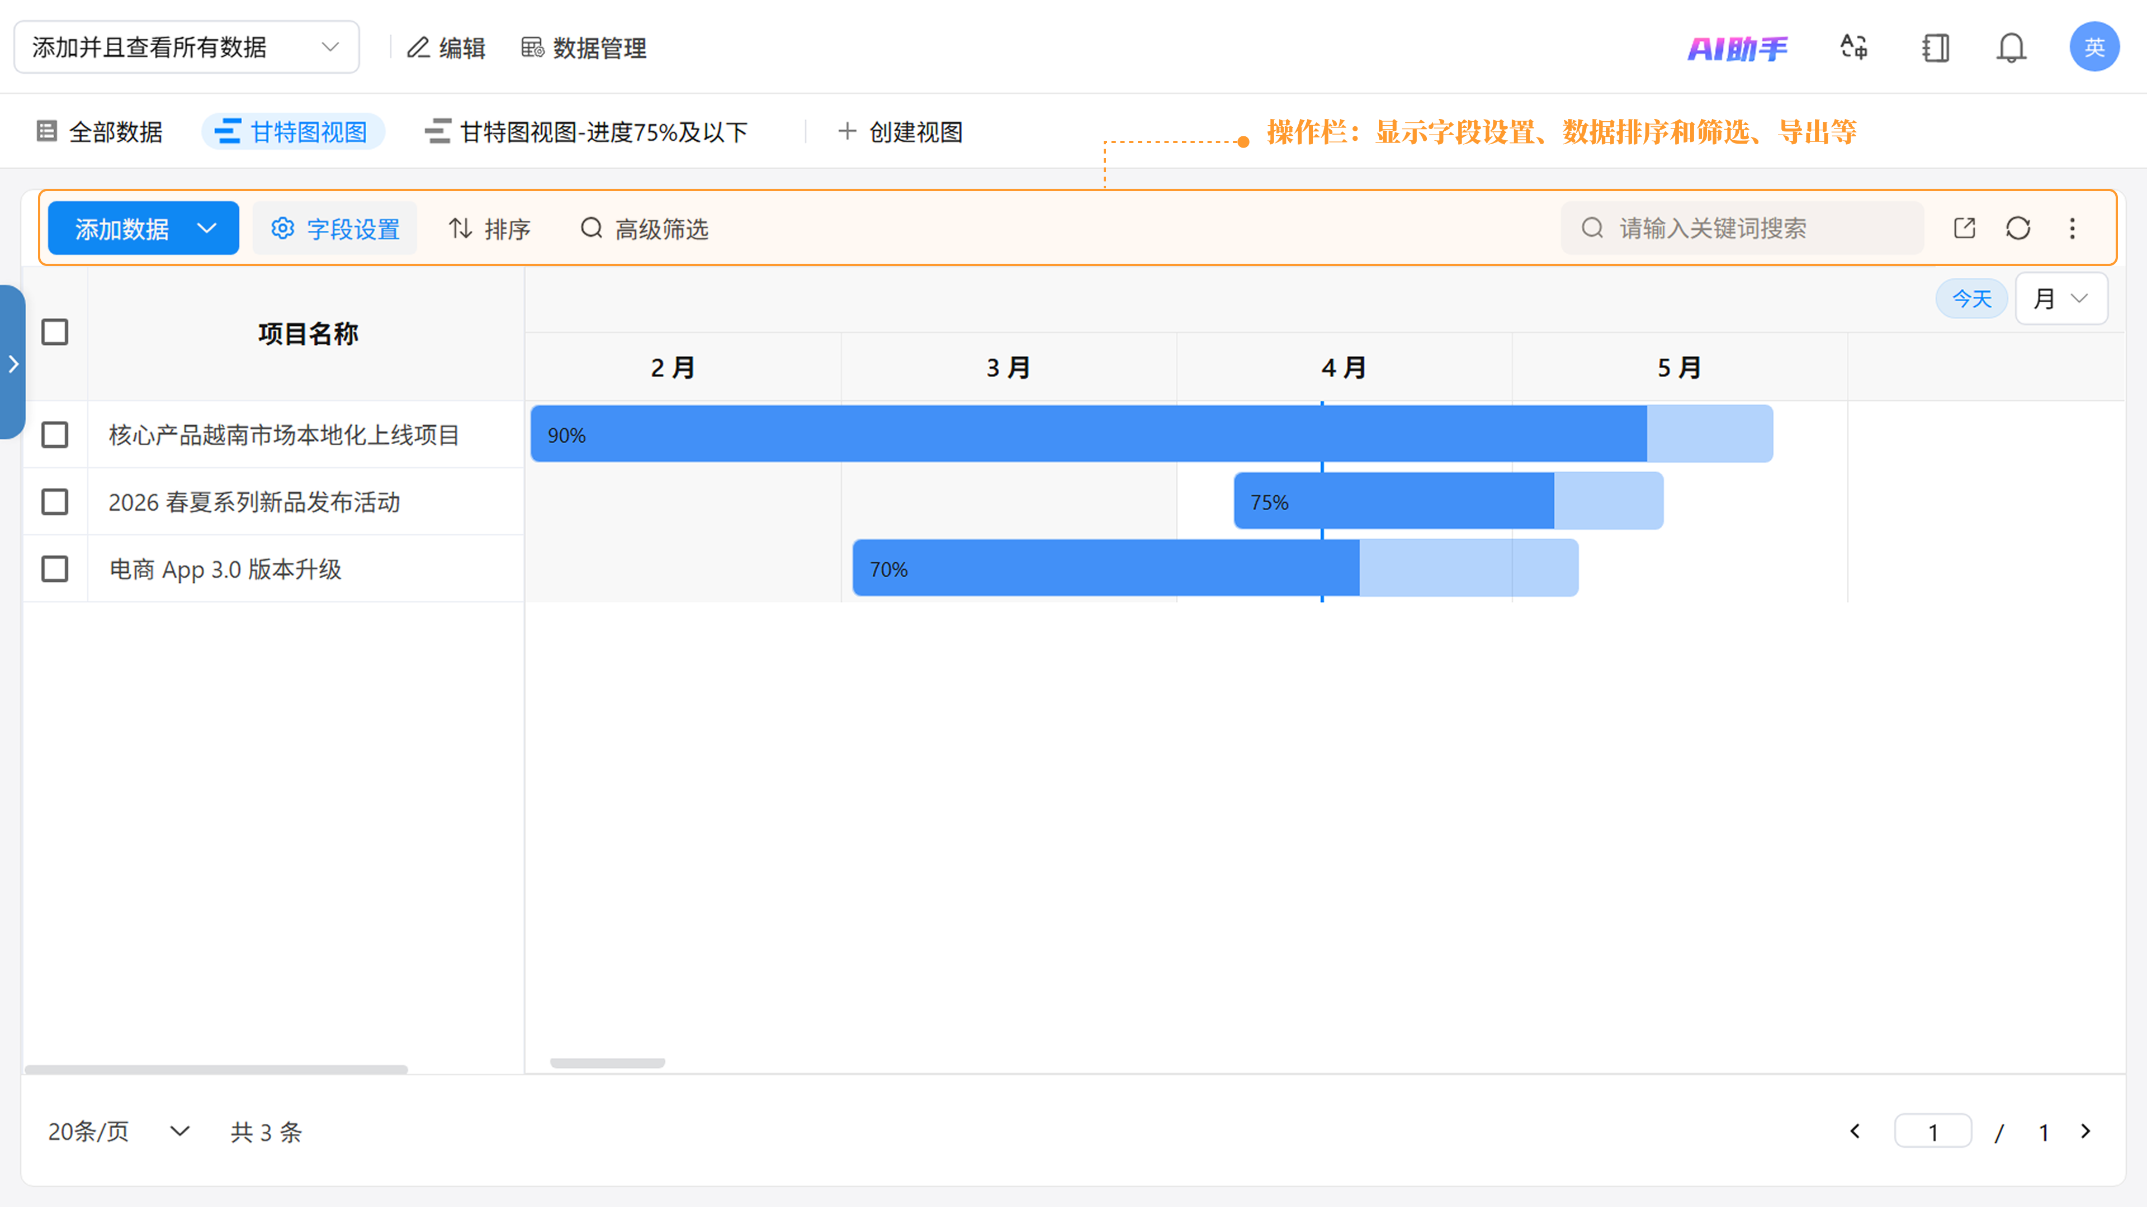Open the AI助手 assistant
This screenshot has height=1207, width=2147.
[x=1737, y=48]
